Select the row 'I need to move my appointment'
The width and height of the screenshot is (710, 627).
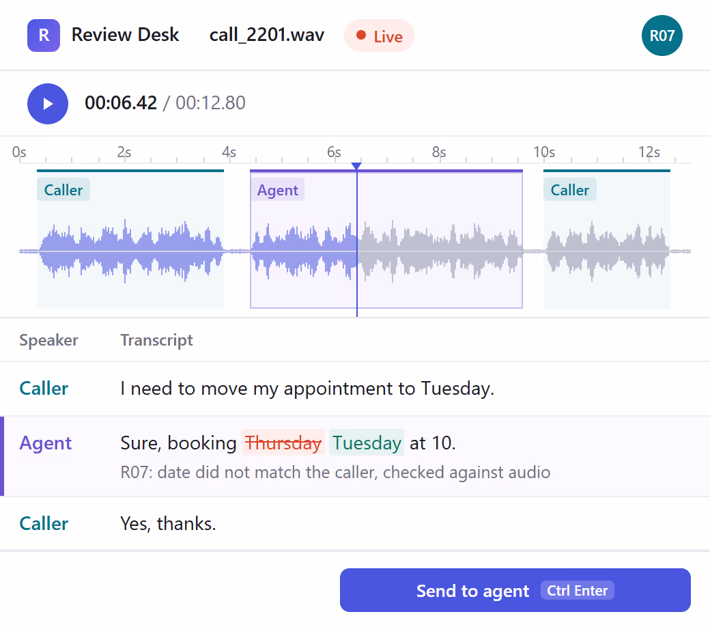tap(355, 389)
